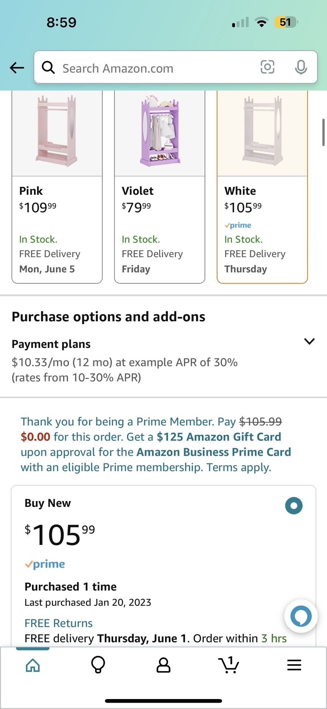Open the Amazon Business Prime Card link
This screenshot has height=709, width=327.
(x=214, y=452)
